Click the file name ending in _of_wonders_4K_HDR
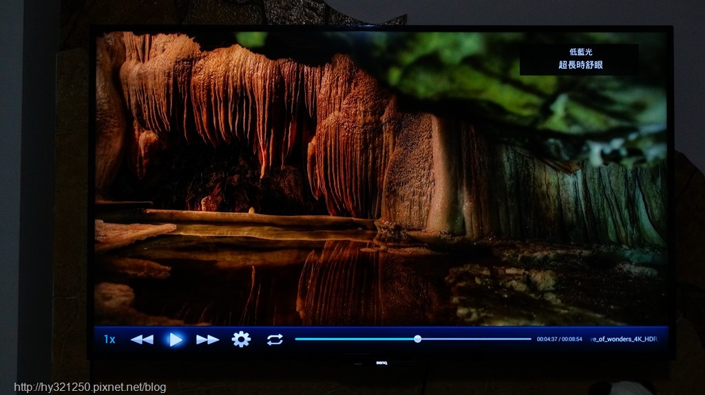 [x=624, y=339]
